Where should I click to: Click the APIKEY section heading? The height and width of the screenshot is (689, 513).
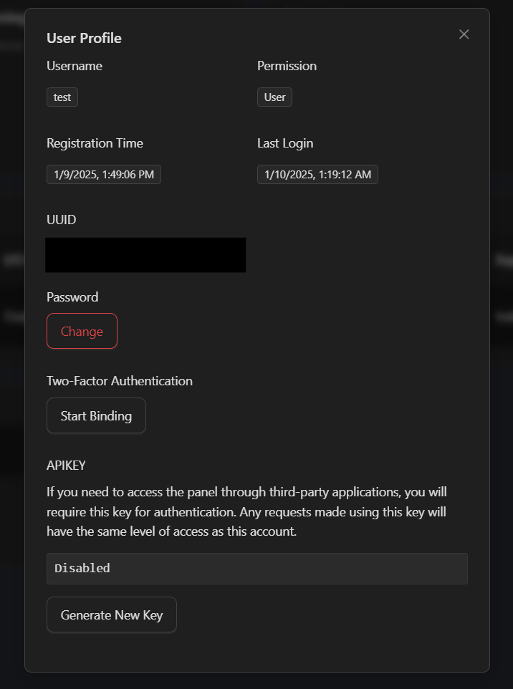click(66, 466)
